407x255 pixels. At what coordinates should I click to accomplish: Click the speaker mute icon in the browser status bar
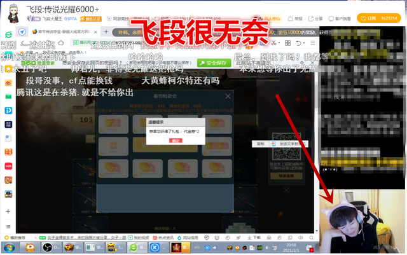[x=301, y=238]
